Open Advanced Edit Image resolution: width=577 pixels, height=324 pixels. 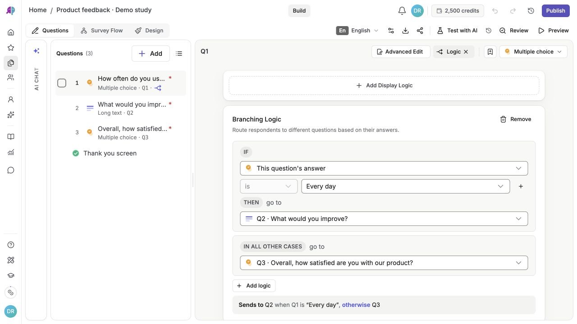click(x=401, y=52)
